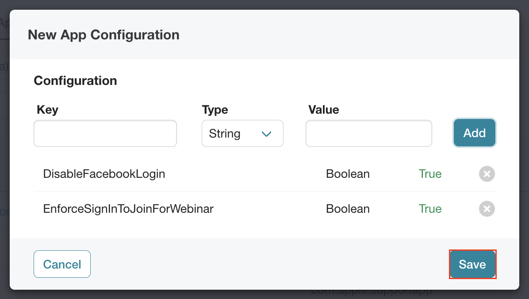Image resolution: width=529 pixels, height=299 pixels.
Task: Click the chevron arrow in the Type selector
Action: tap(266, 134)
